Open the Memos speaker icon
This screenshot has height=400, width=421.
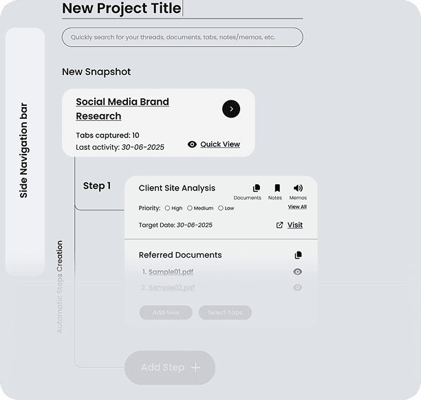click(298, 188)
